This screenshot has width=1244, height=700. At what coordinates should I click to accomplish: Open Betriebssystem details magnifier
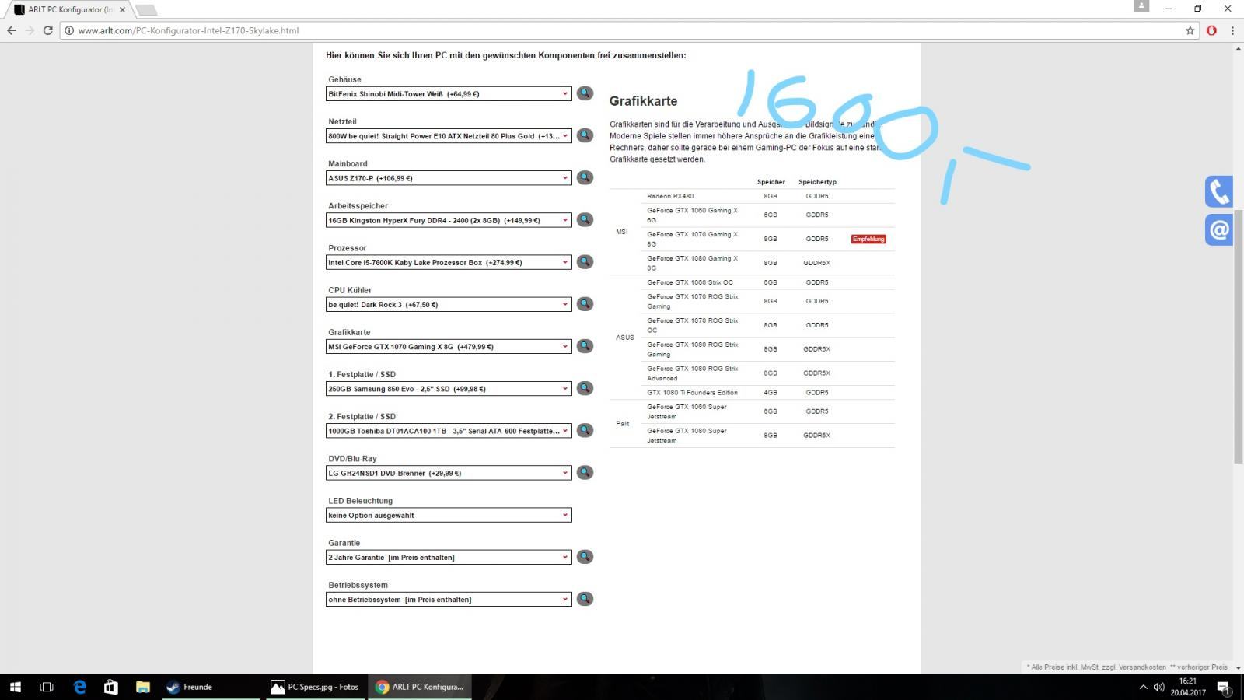pyautogui.click(x=585, y=598)
